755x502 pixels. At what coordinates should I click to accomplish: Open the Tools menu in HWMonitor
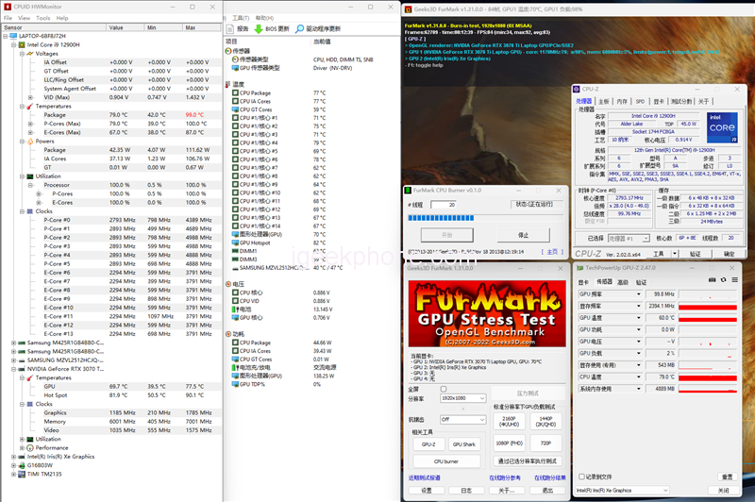click(42, 18)
